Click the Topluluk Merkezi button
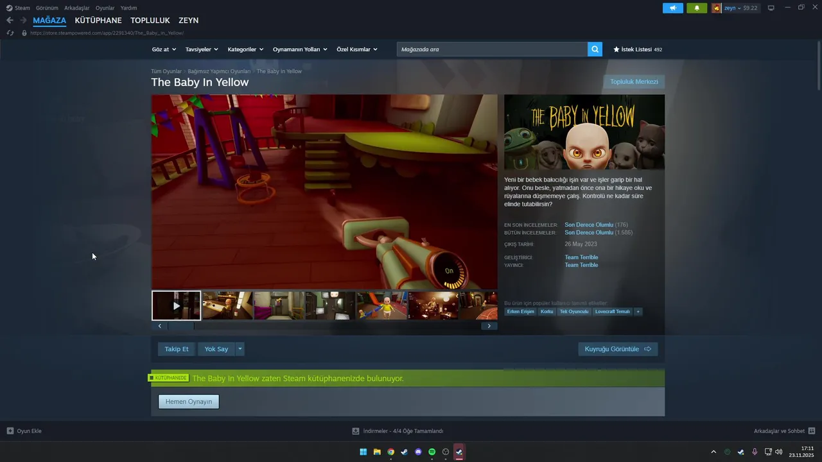 634,82
